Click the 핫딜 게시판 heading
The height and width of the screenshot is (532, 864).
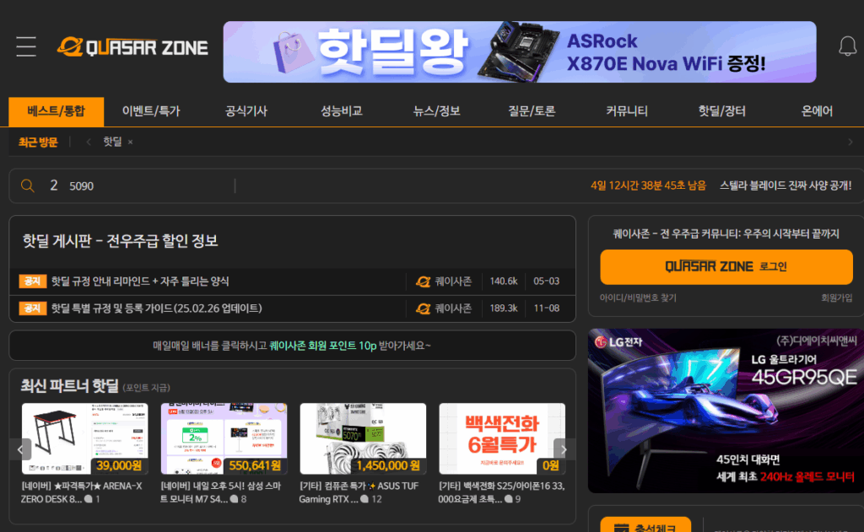[x=120, y=240]
